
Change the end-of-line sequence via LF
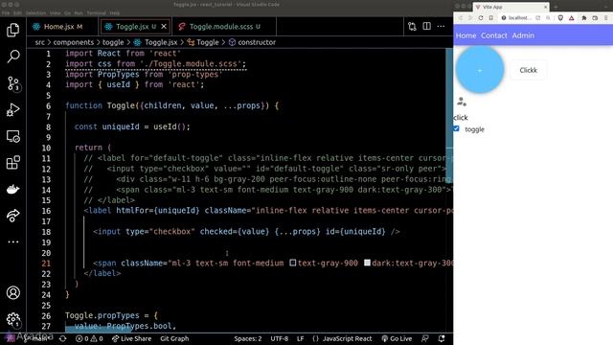point(300,338)
